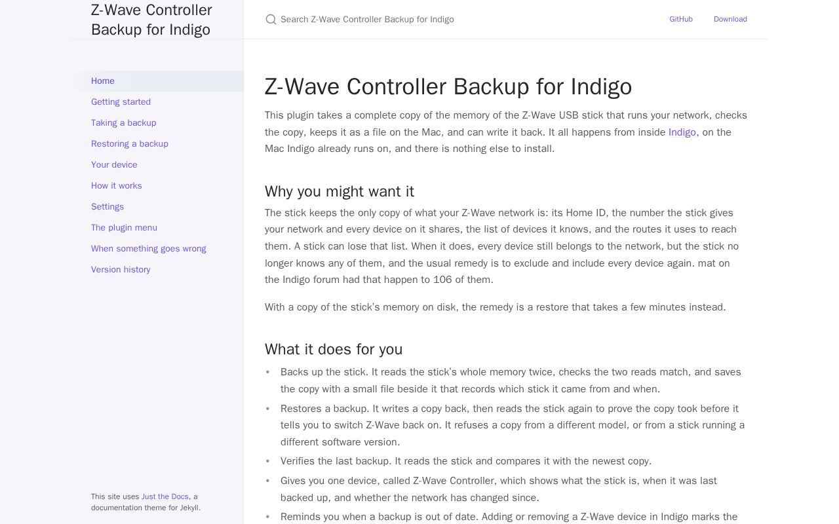The image size is (839, 524).
Task: Click the paragraph starting 'With a copy of the stick's memory'
Action: click(496, 307)
